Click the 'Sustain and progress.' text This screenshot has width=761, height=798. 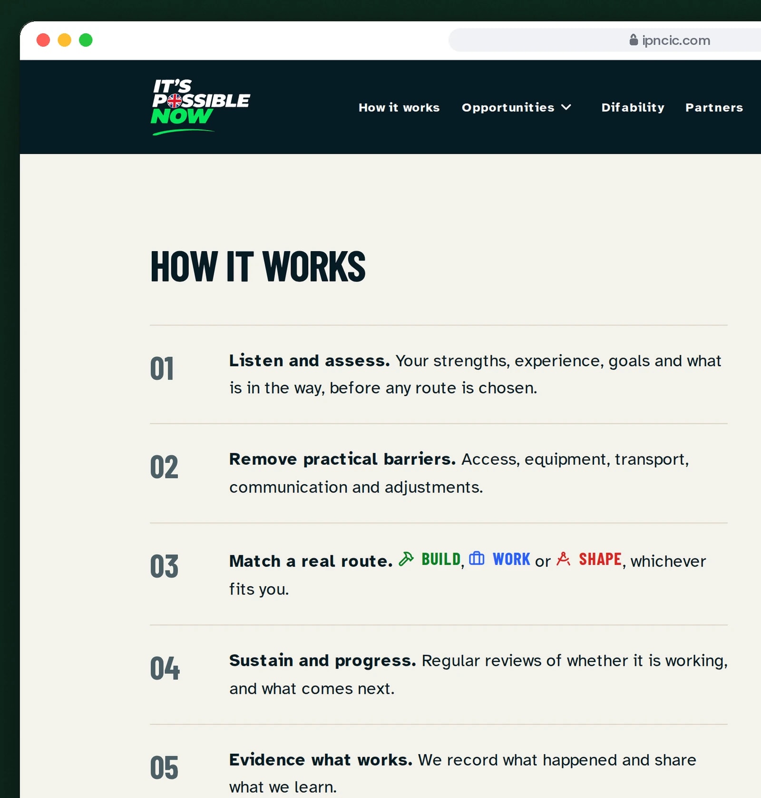click(322, 661)
